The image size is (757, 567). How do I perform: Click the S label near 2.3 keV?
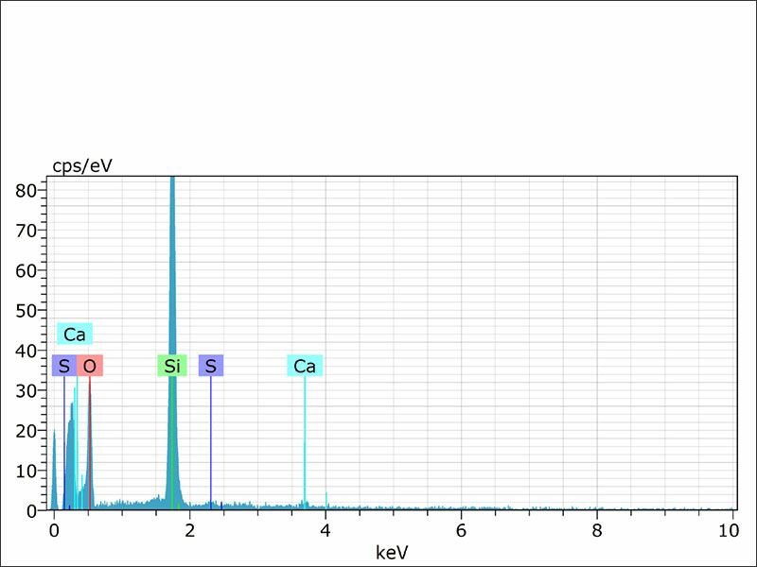(211, 366)
